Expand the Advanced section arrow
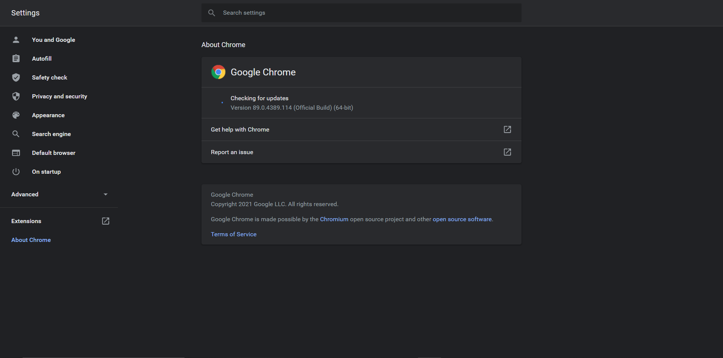Screen dimensions: 723x358 tap(105, 194)
